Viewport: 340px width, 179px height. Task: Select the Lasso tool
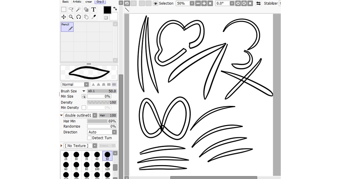click(x=71, y=10)
